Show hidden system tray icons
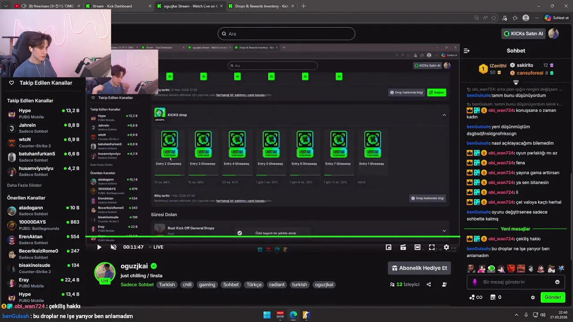 tap(516, 315)
